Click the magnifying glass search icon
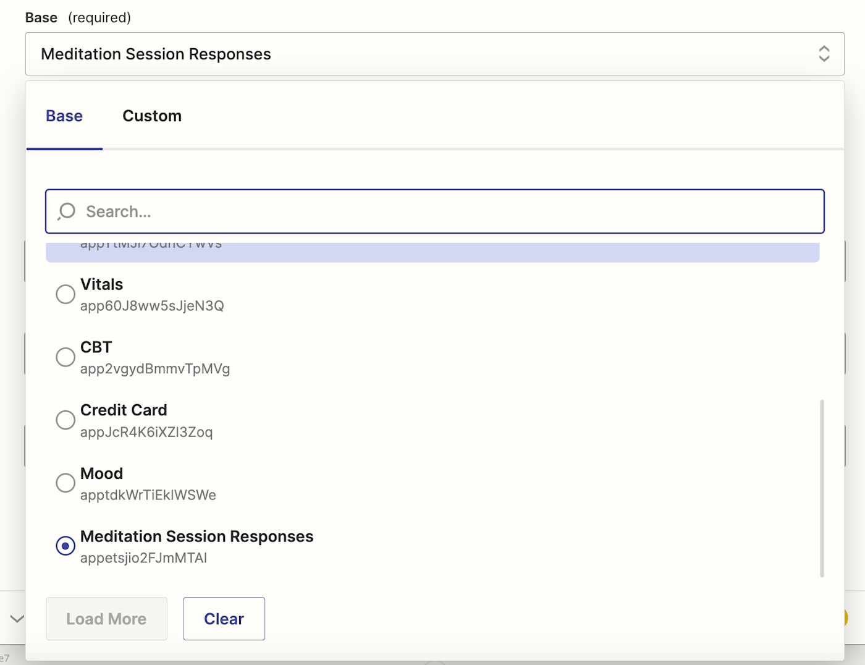This screenshot has width=865, height=665. [x=66, y=211]
